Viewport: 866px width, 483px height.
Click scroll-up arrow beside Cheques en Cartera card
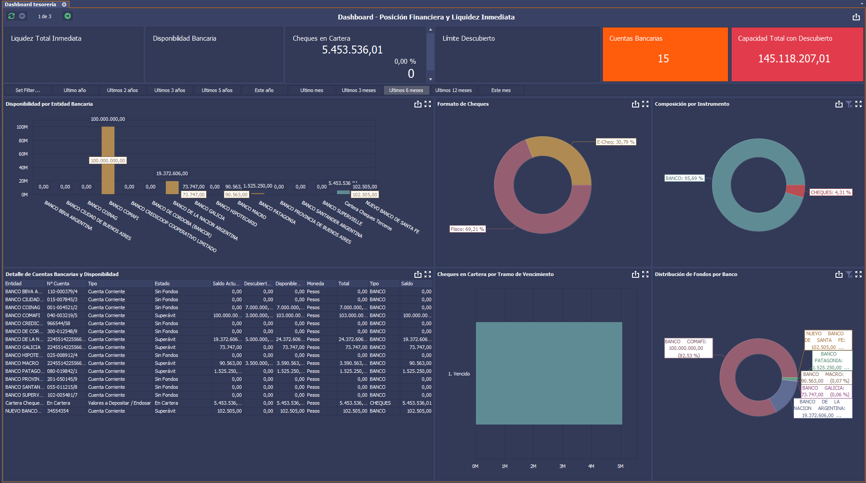click(430, 30)
